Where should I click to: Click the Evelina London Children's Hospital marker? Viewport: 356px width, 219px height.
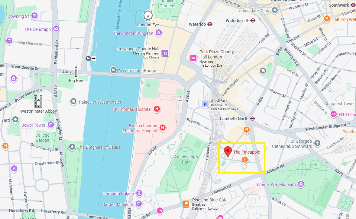point(162,128)
